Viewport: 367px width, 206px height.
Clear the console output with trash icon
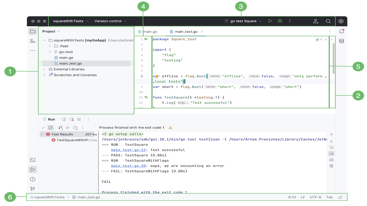[x=331, y=166]
